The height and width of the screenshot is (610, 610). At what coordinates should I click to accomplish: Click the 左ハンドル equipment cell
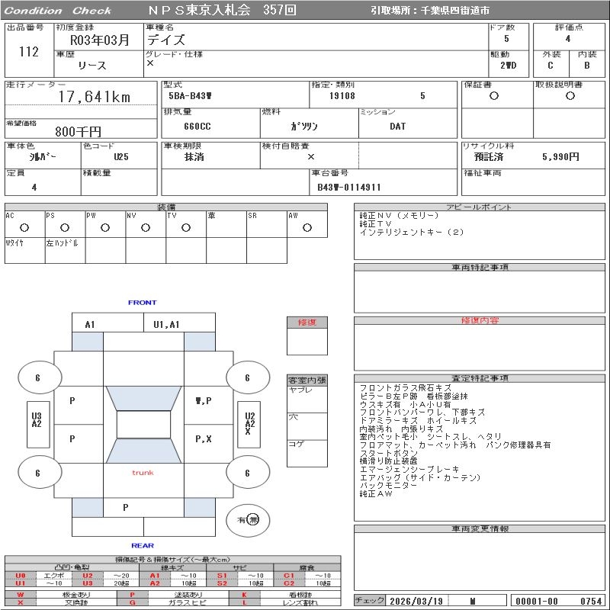point(65,251)
